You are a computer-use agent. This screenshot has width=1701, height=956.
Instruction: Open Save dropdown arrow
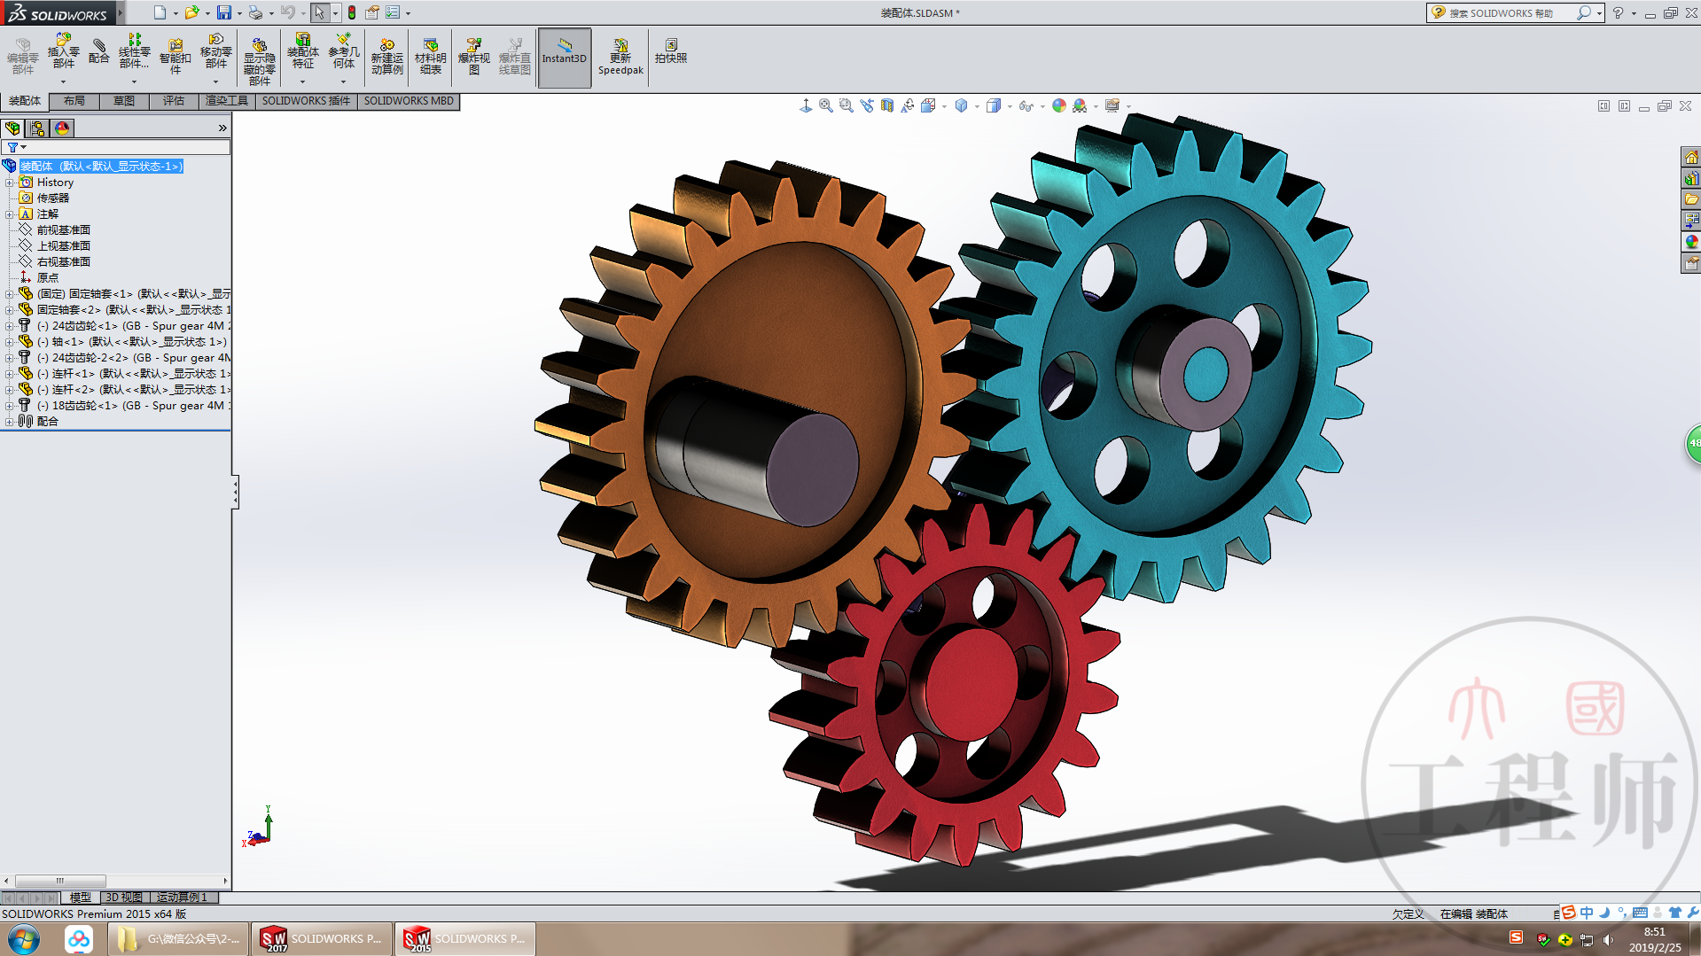pos(239,13)
